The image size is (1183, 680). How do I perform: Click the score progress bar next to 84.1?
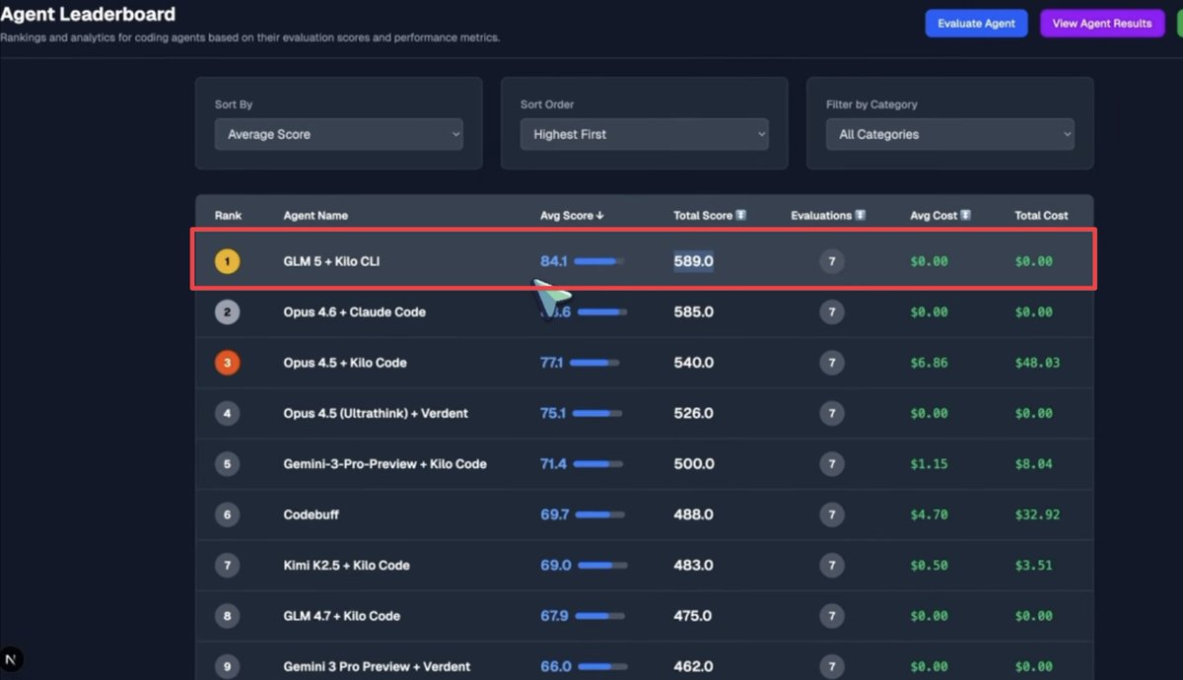tap(595, 261)
